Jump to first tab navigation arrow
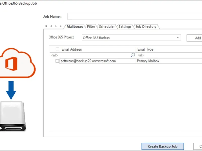Screen dimensions: 202x151 (x=46, y=26)
